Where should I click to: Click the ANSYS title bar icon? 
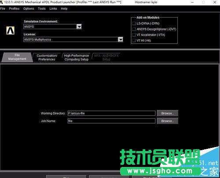[1, 2]
